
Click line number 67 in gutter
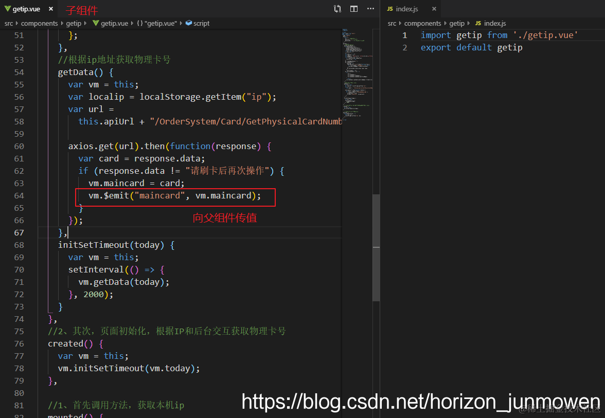pos(19,232)
